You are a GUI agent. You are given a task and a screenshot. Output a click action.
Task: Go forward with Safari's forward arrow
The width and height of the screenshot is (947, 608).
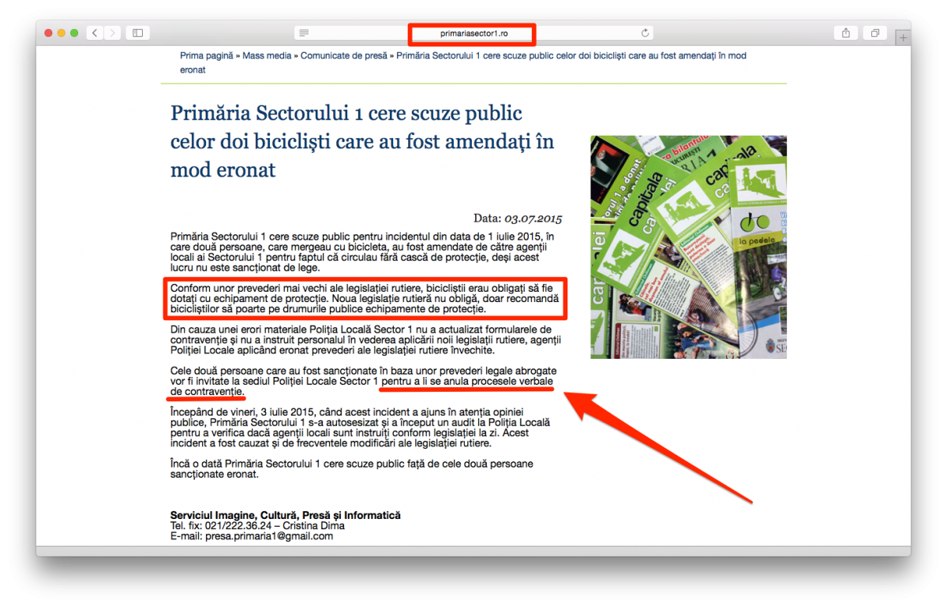[x=113, y=33]
